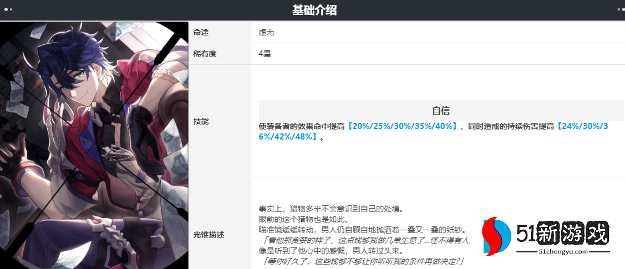
Task: Click the skill description text 使装备者的效果命中提高
Action: pos(302,127)
